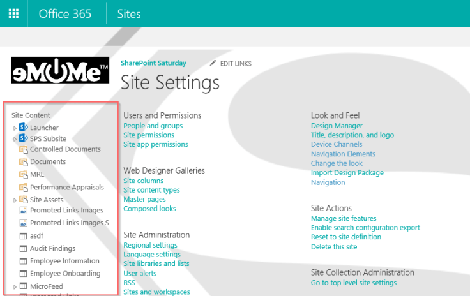Image resolution: width=470 pixels, height=296 pixels.
Task: Expand the Launcher tree node
Action: [x=15, y=128]
